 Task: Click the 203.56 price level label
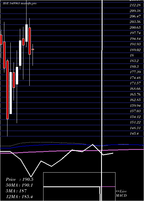(135, 22)
